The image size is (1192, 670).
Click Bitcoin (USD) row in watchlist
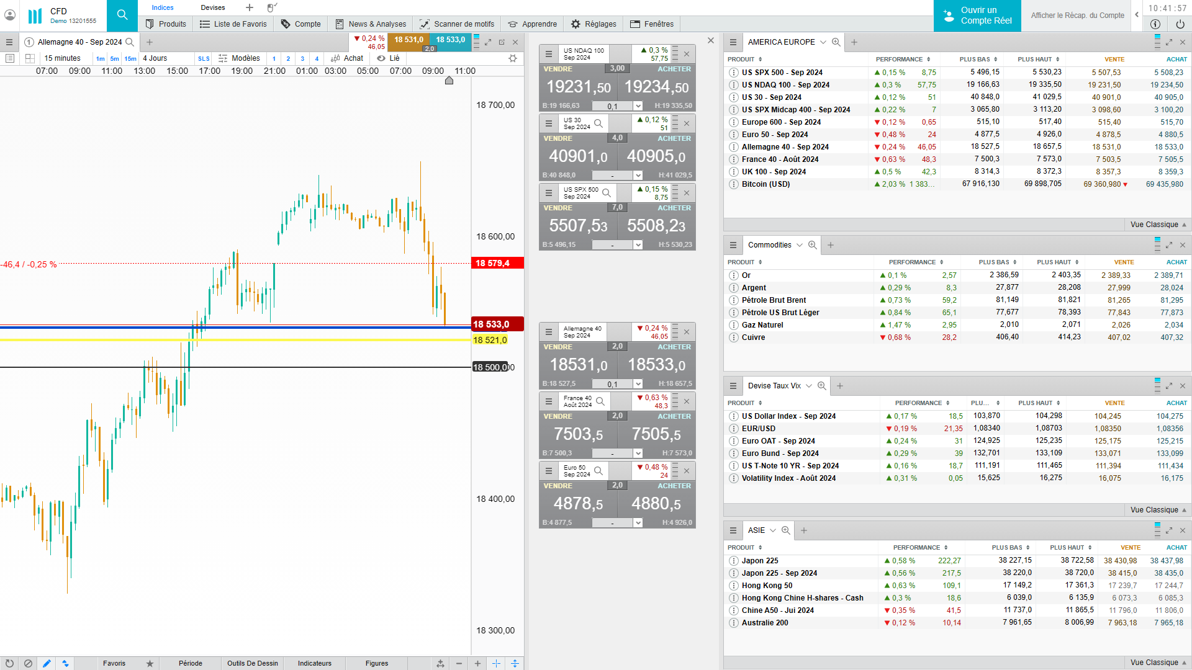pyautogui.click(x=765, y=184)
